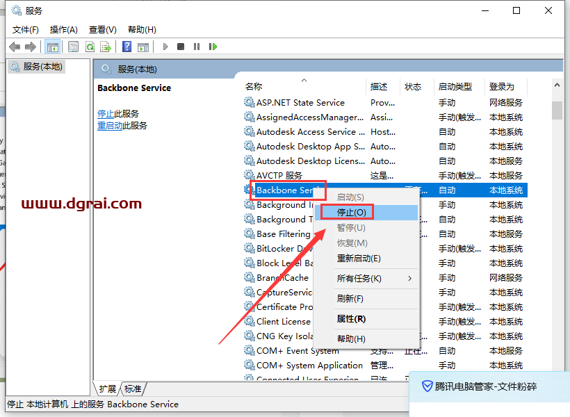
Task: Switch to the 扩展 tab
Action: point(108,389)
